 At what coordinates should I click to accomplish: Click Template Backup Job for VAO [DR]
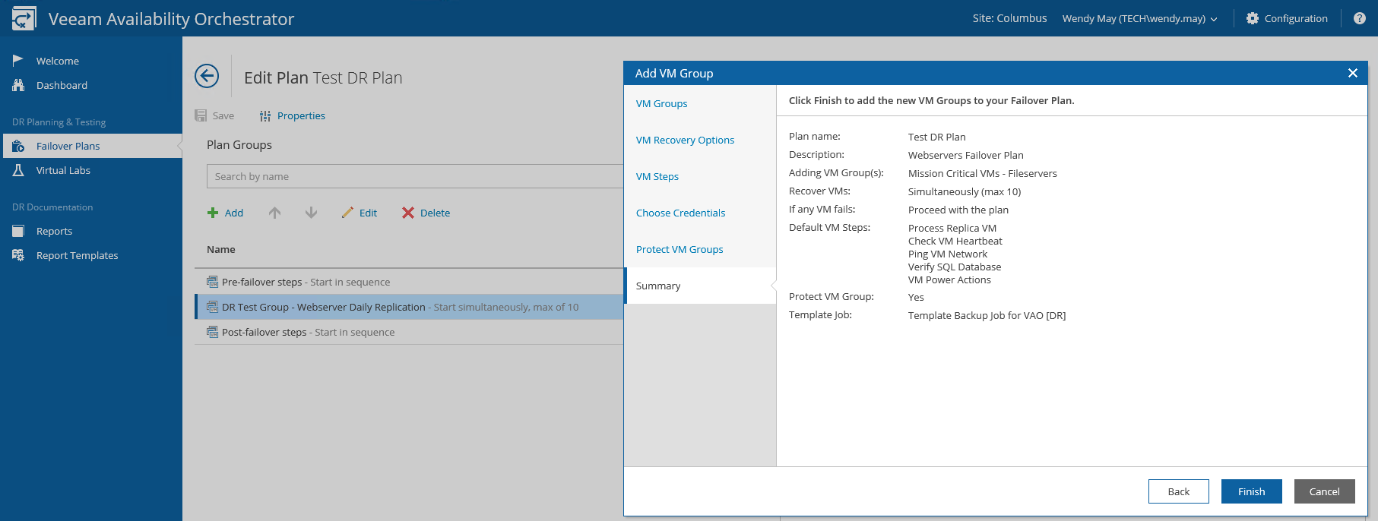[x=987, y=315]
